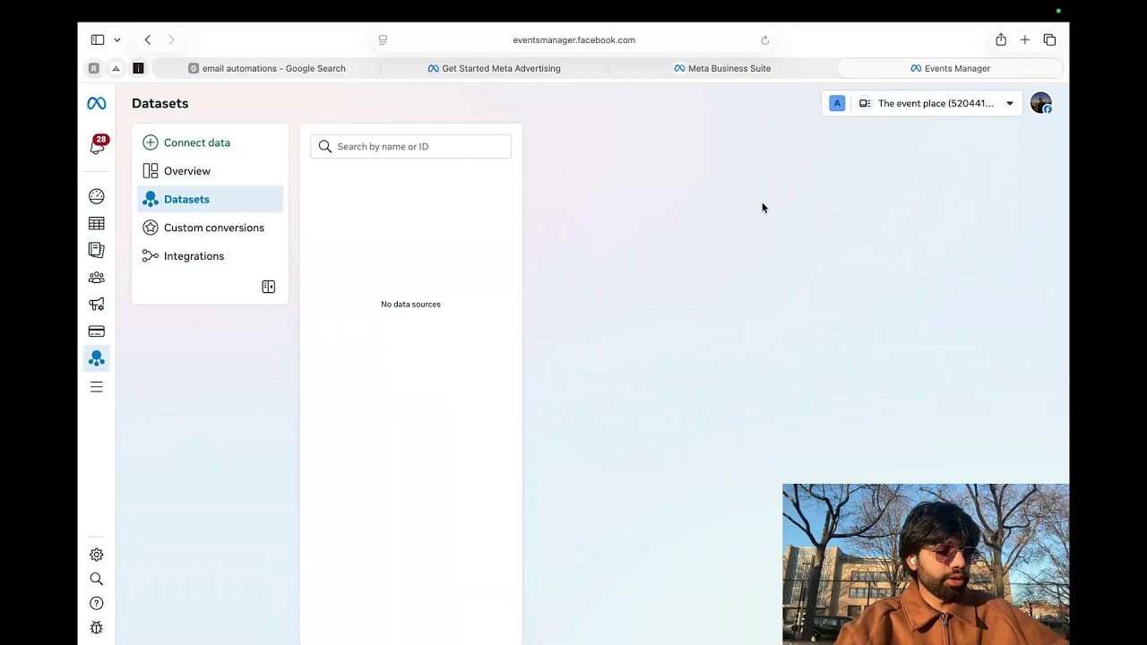Click the eventsmanager.facebook.com address bar

[573, 40]
